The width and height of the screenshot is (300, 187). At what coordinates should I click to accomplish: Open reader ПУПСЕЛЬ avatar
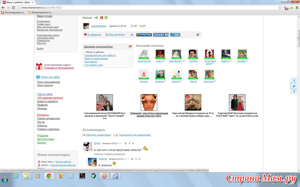(x=193, y=54)
